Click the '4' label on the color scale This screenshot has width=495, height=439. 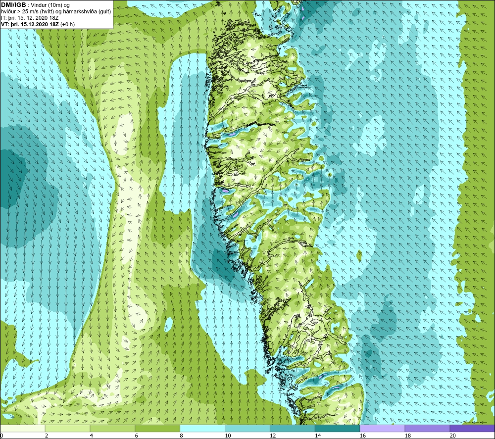[91, 436]
